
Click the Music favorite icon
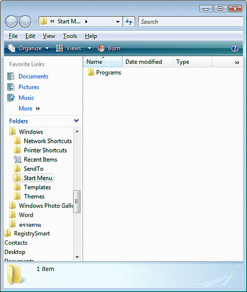point(11,98)
